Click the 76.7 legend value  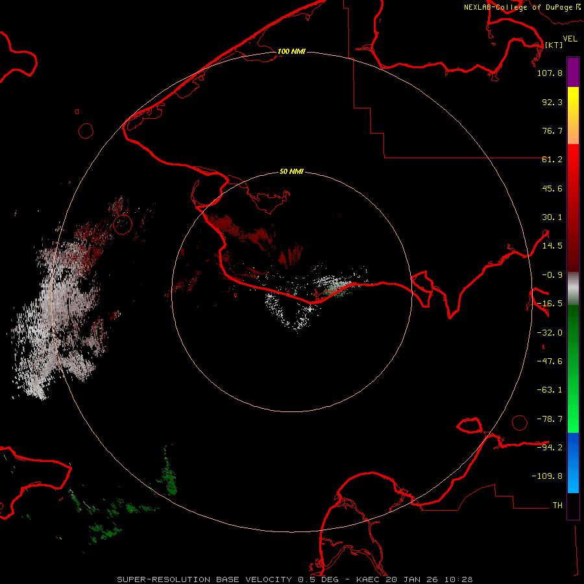pyautogui.click(x=552, y=130)
